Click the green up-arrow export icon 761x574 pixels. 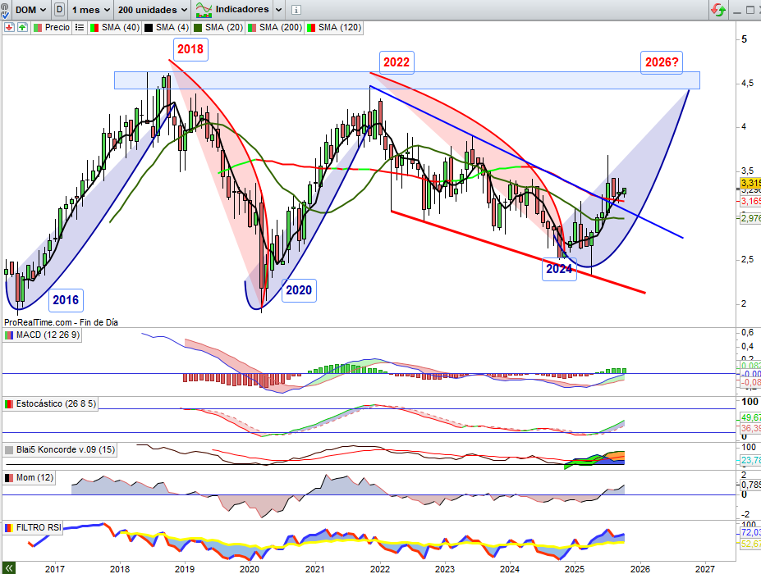click(x=22, y=27)
